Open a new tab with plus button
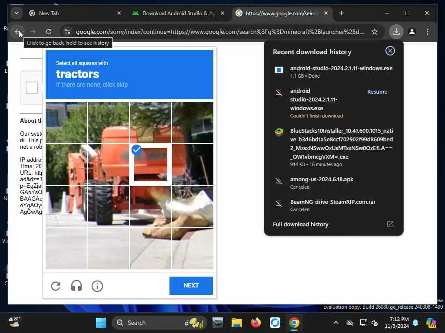 click(x=342, y=13)
